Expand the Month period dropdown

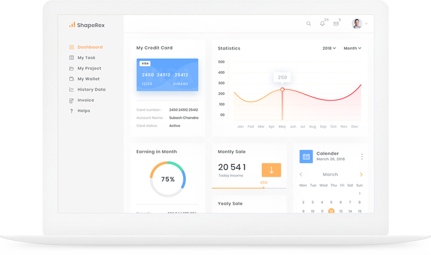coord(352,48)
